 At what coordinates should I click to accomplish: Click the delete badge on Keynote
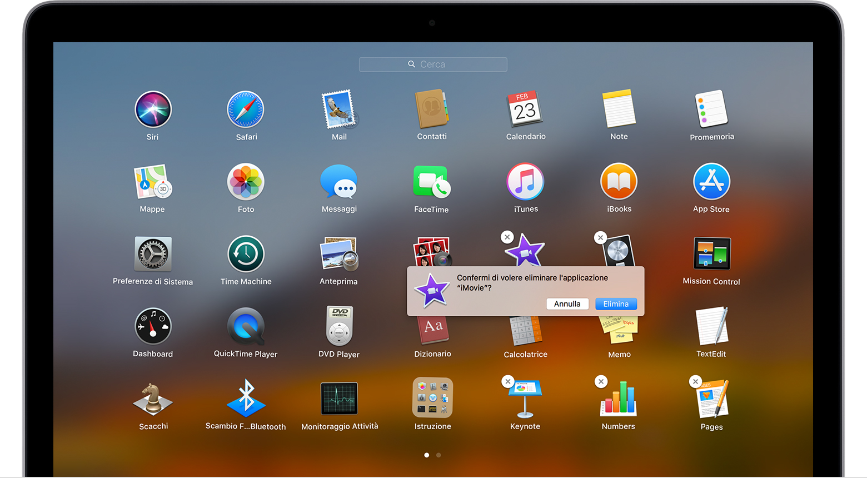pos(507,381)
